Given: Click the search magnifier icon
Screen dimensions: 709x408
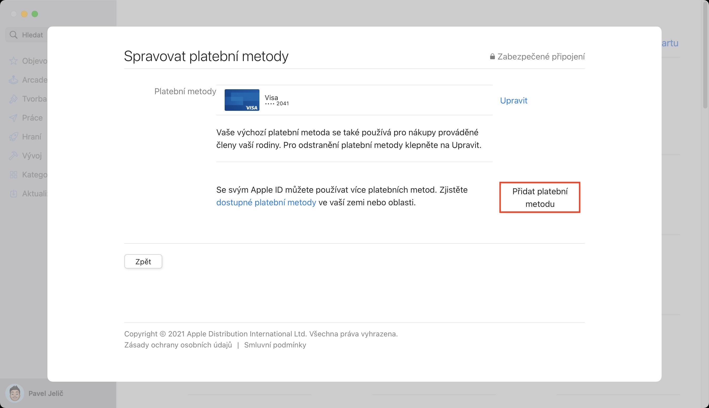Looking at the screenshot, I should tap(13, 35).
